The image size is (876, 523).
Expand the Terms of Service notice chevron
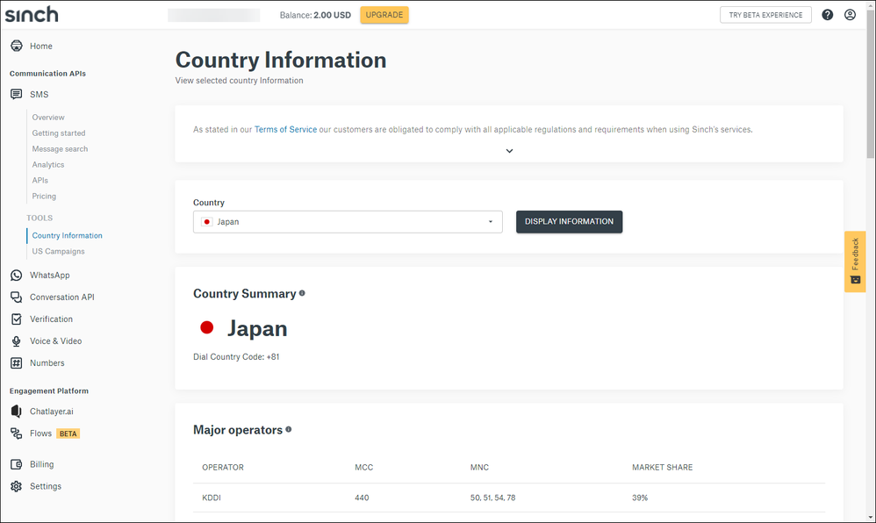509,151
